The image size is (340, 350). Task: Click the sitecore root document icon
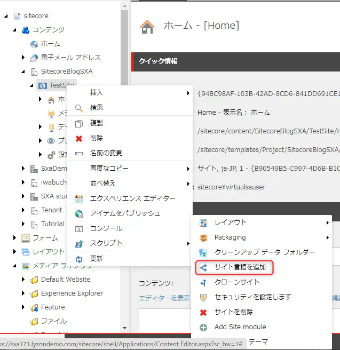click(x=17, y=16)
